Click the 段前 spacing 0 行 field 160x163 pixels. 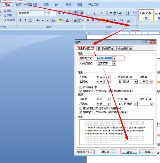[x=103, y=99]
